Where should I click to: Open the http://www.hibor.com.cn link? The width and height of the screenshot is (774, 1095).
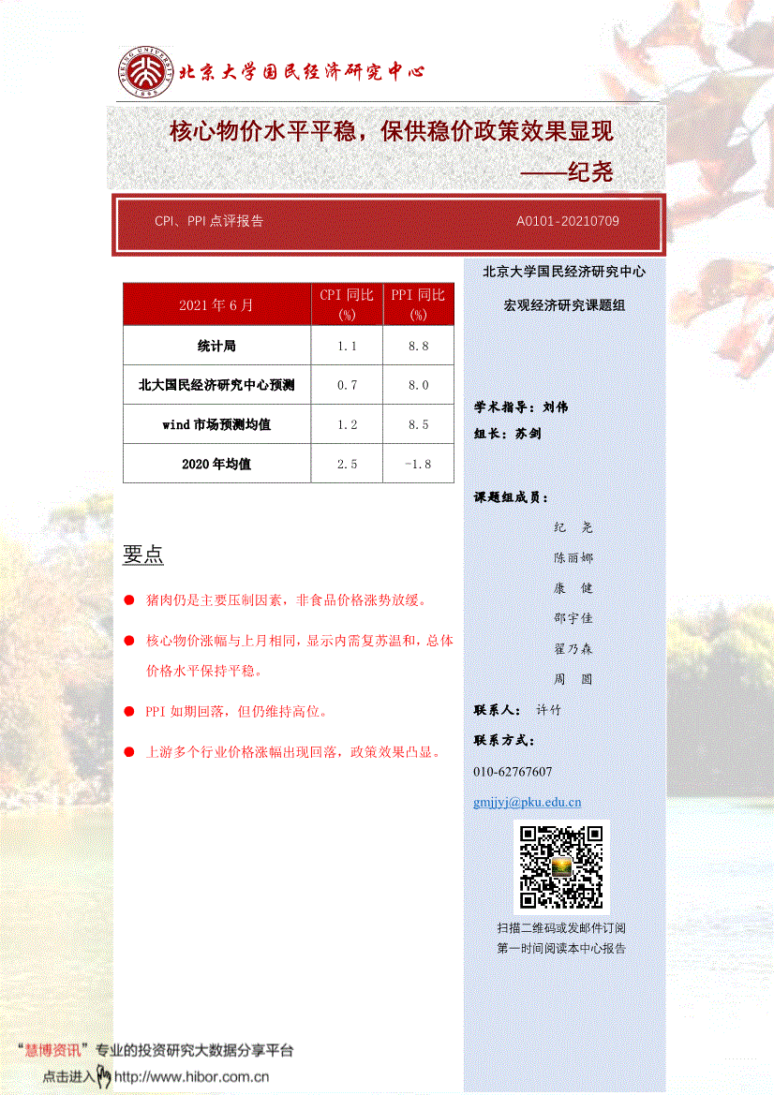[x=191, y=1076]
